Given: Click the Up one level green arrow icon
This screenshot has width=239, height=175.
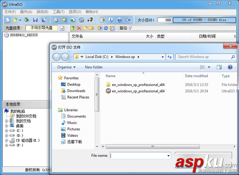Looking at the screenshot, I should tap(73, 28).
